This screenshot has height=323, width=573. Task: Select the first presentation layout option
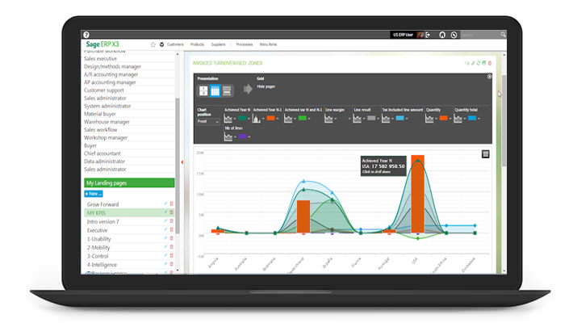(203, 90)
